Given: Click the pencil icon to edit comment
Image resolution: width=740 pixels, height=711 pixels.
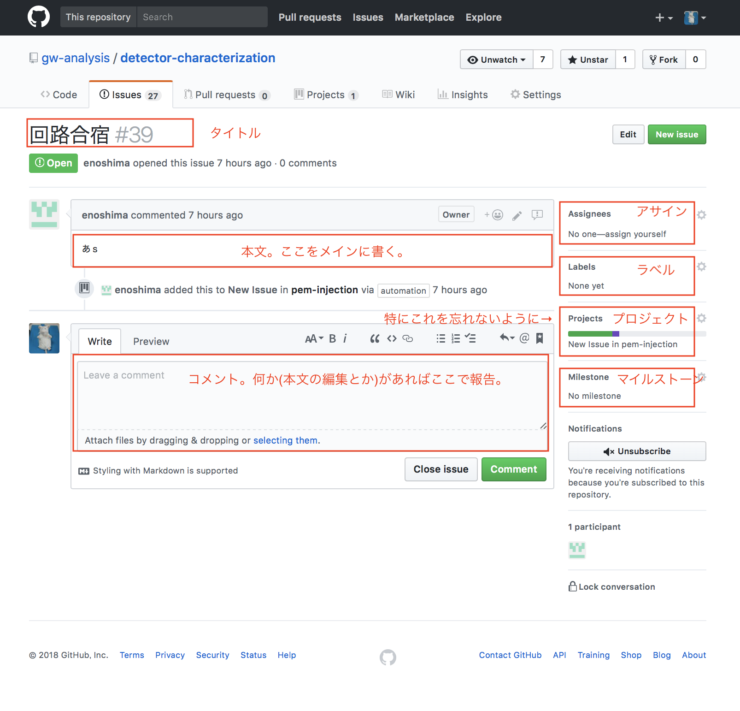Looking at the screenshot, I should click(517, 215).
